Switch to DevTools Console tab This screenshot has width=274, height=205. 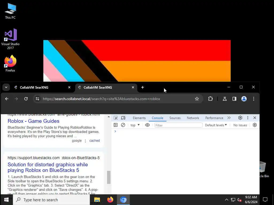click(157, 118)
